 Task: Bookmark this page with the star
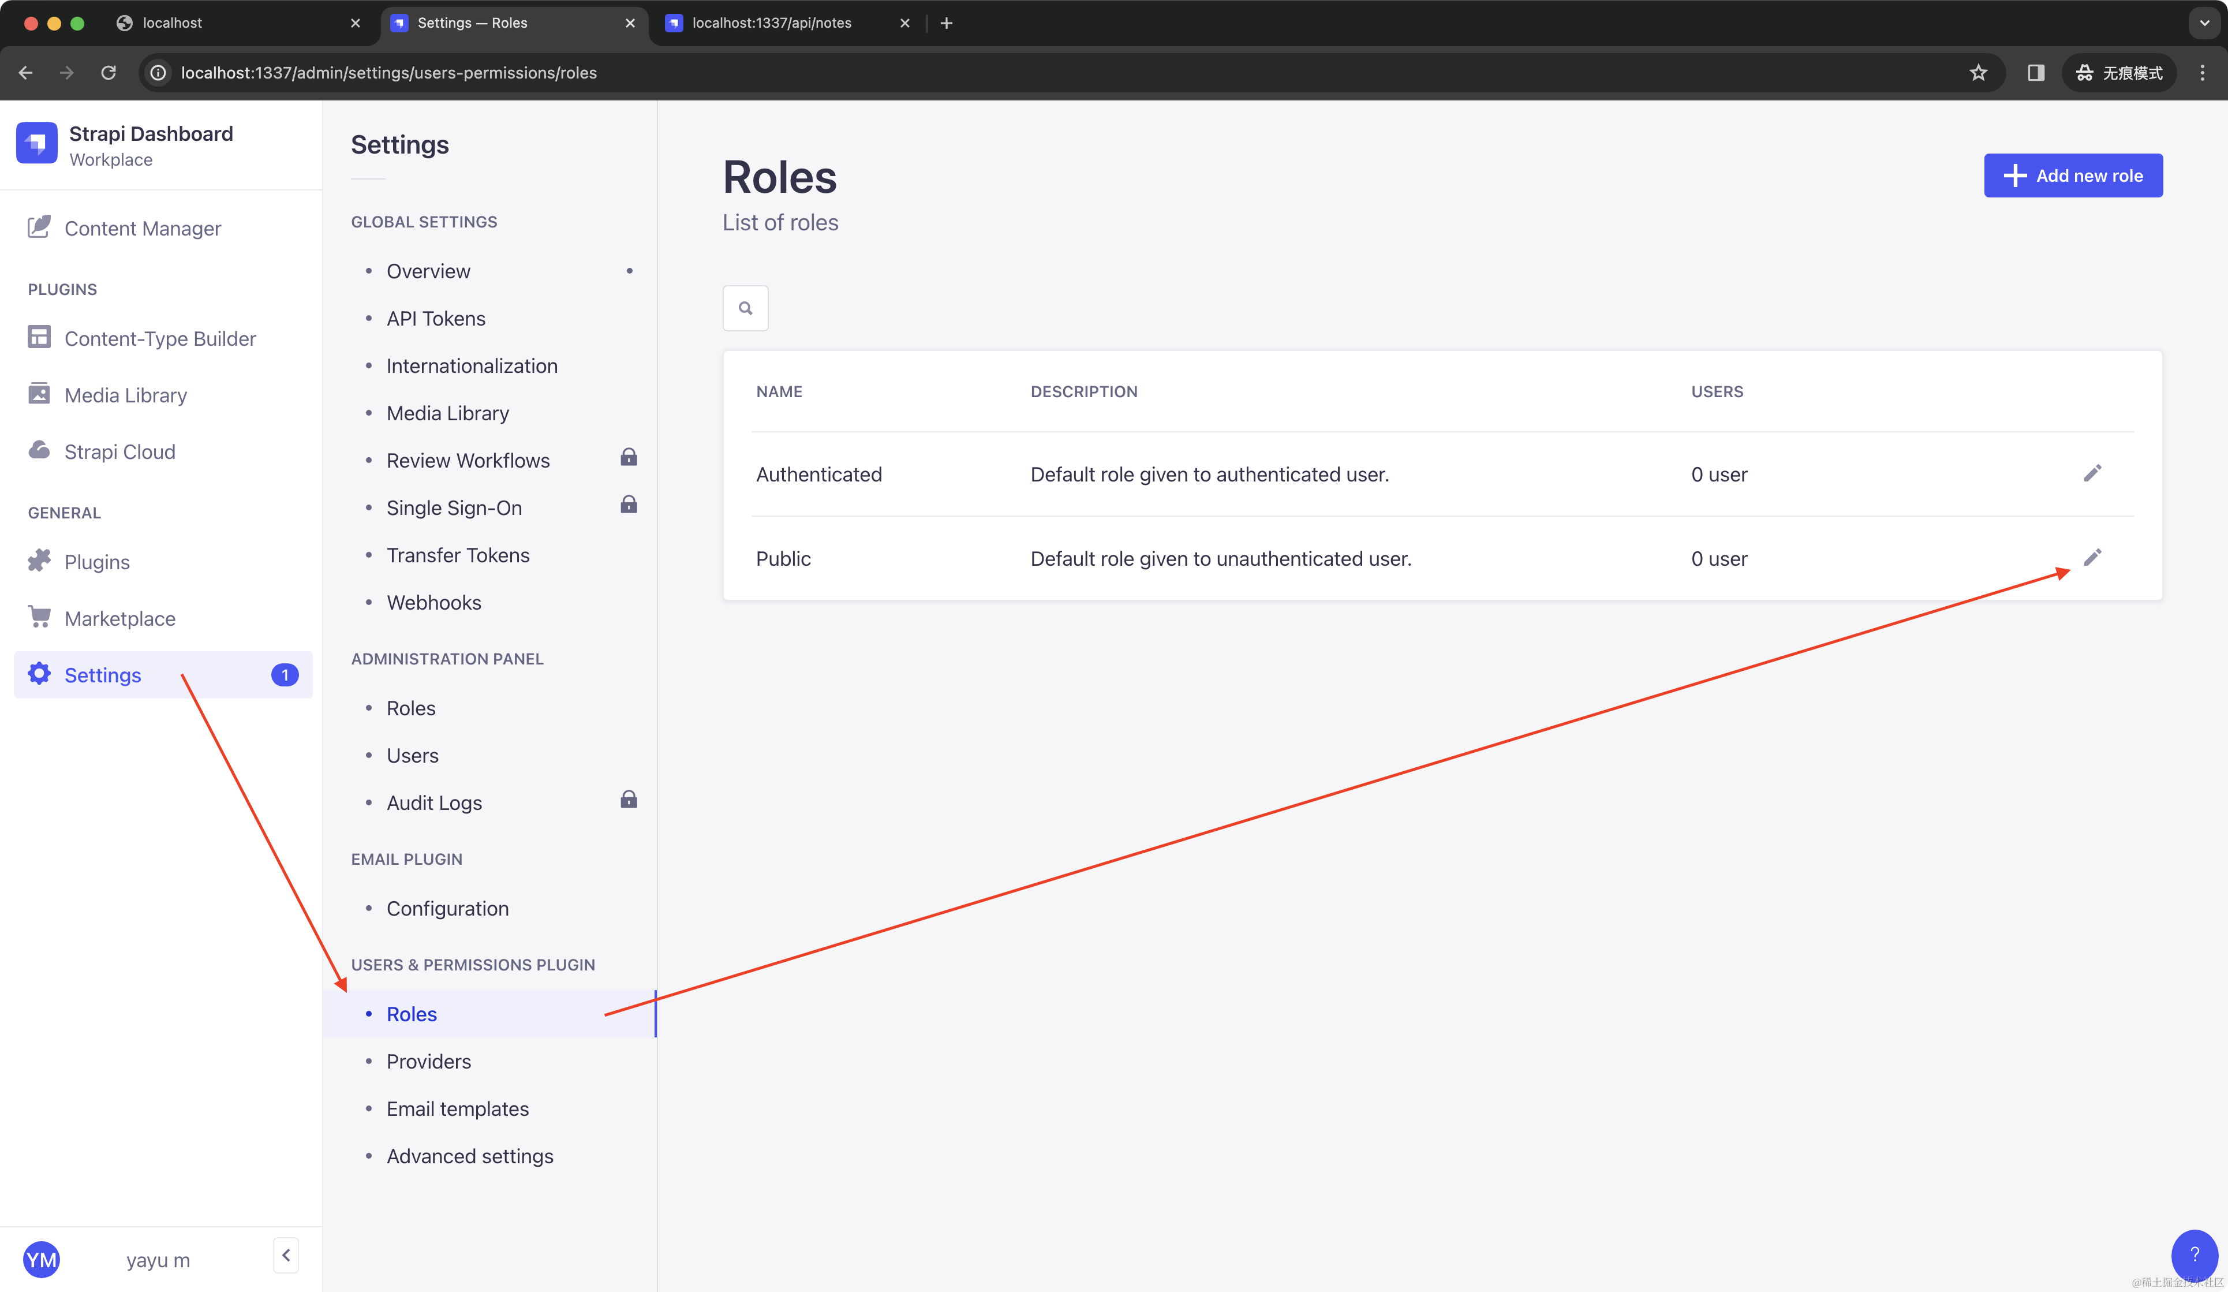1978,73
